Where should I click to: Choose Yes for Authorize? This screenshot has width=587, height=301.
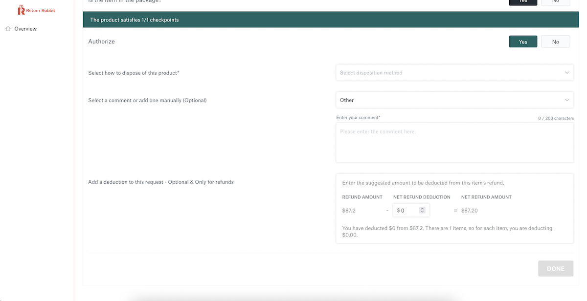click(x=523, y=42)
